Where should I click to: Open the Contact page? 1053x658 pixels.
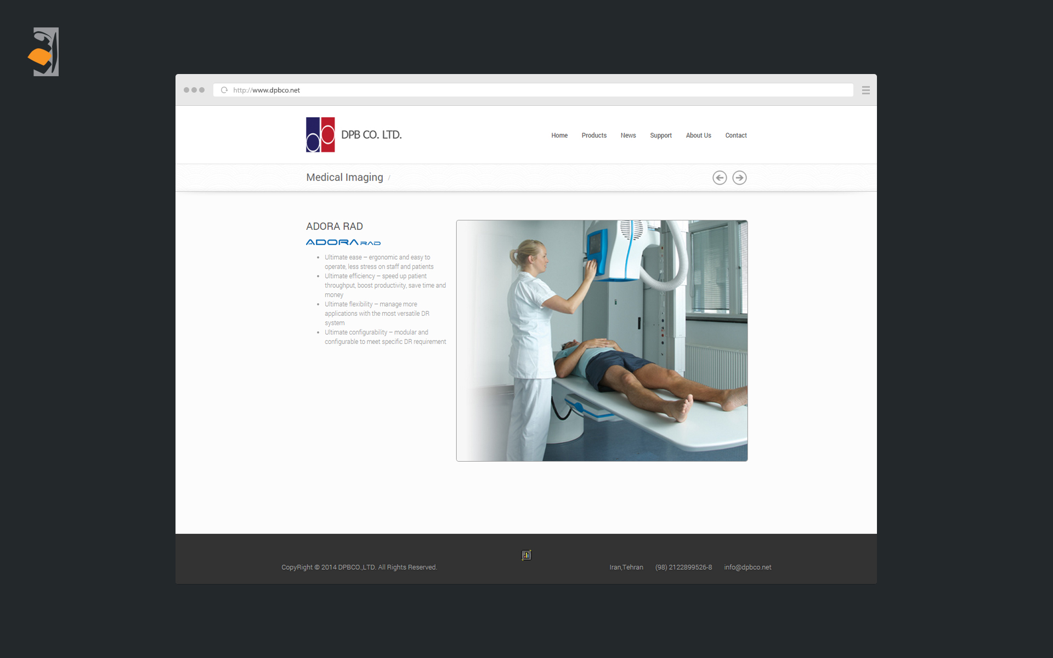click(736, 135)
